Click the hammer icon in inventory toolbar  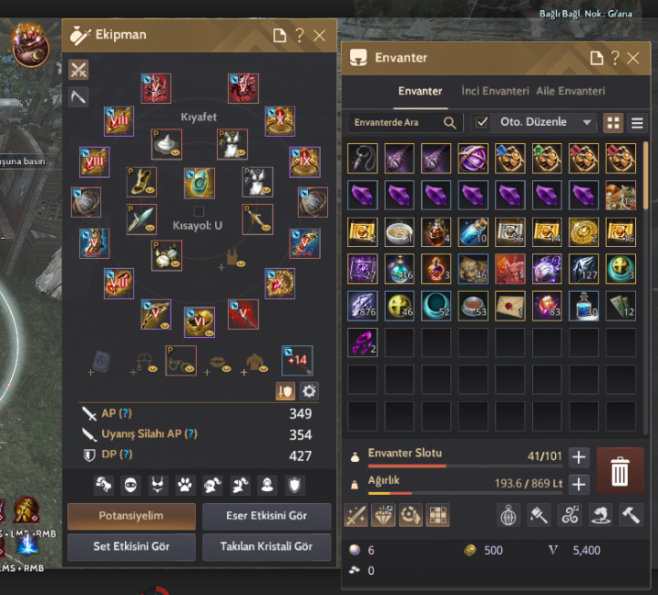(x=630, y=515)
